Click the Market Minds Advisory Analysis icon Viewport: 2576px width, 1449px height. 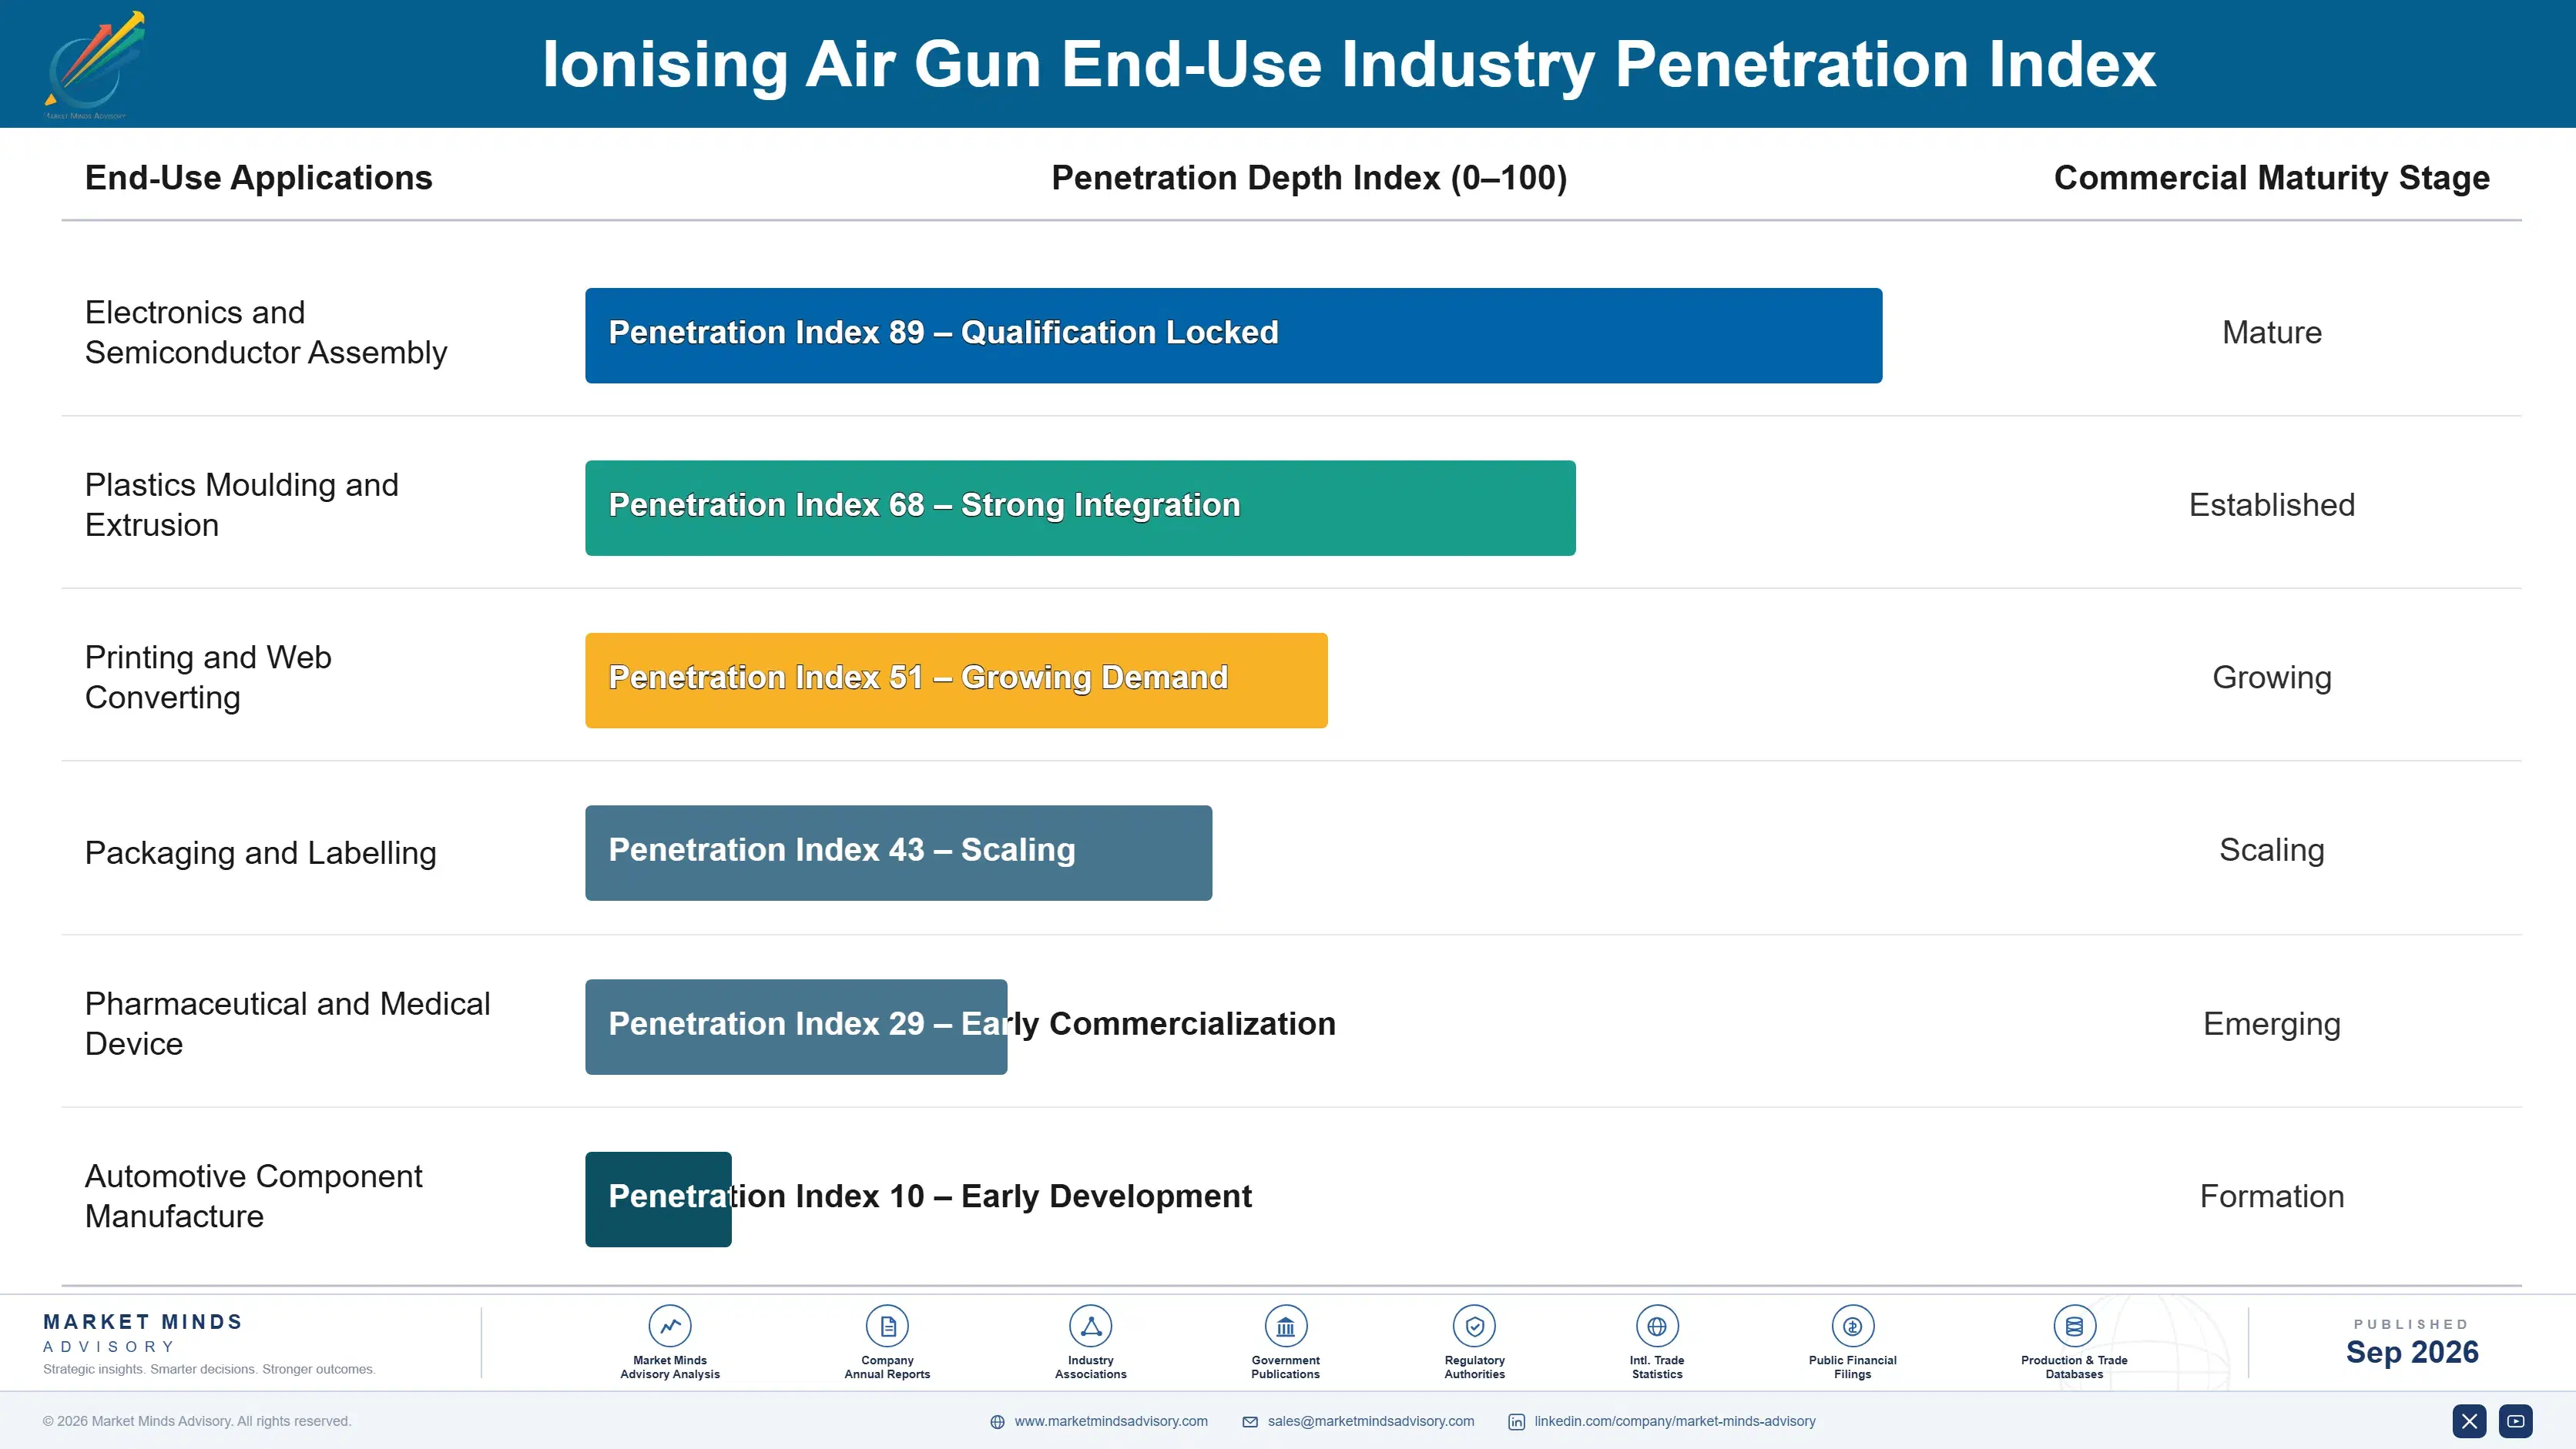670,1326
